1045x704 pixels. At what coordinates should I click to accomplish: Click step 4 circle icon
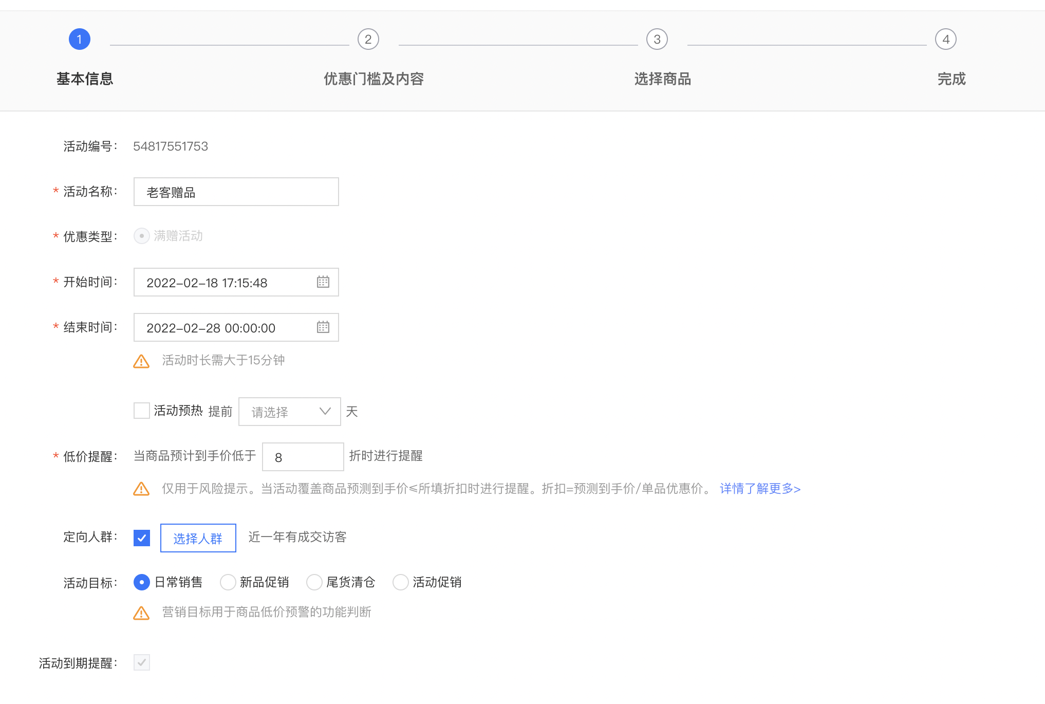[946, 40]
